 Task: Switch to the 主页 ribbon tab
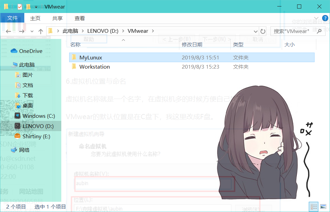tap(35, 18)
